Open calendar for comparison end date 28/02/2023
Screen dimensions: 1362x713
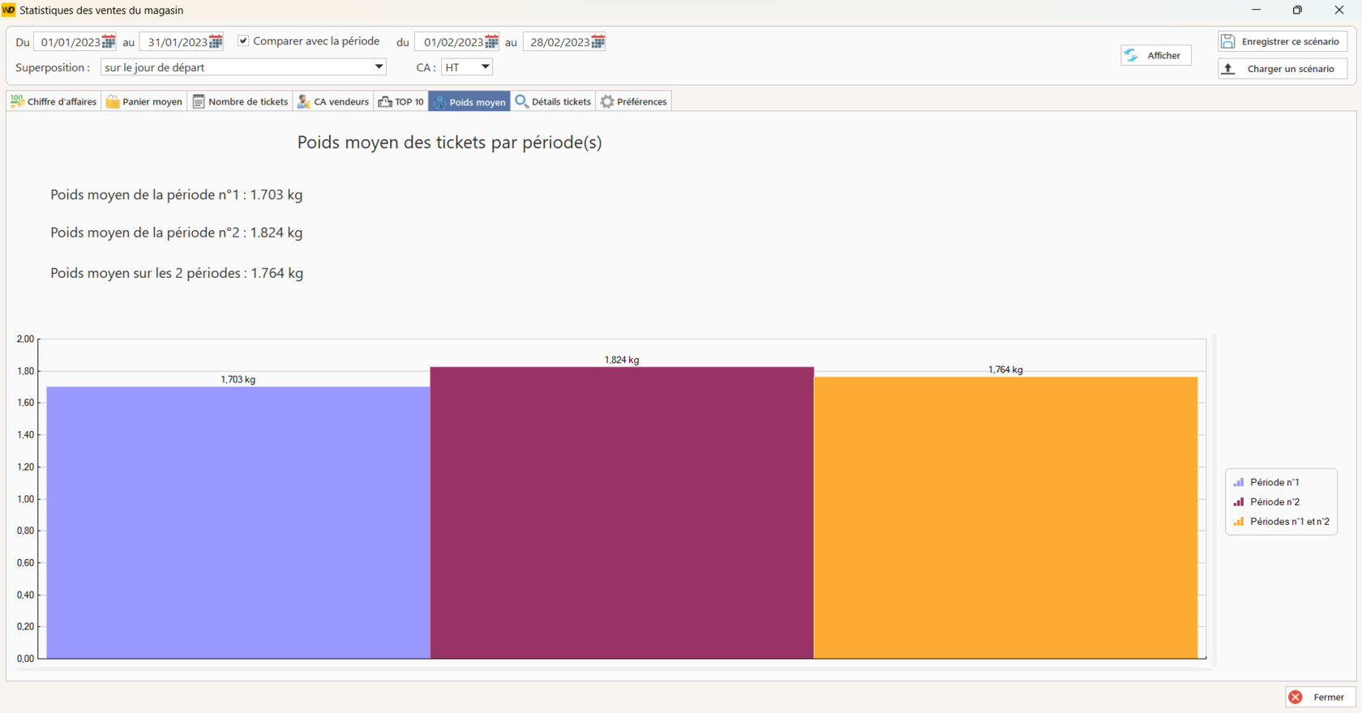[x=598, y=42]
